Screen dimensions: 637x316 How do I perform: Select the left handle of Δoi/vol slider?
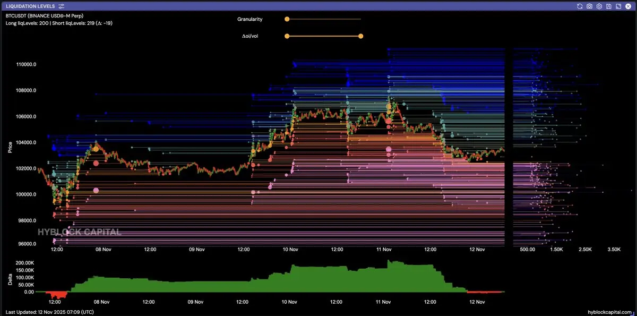287,36
